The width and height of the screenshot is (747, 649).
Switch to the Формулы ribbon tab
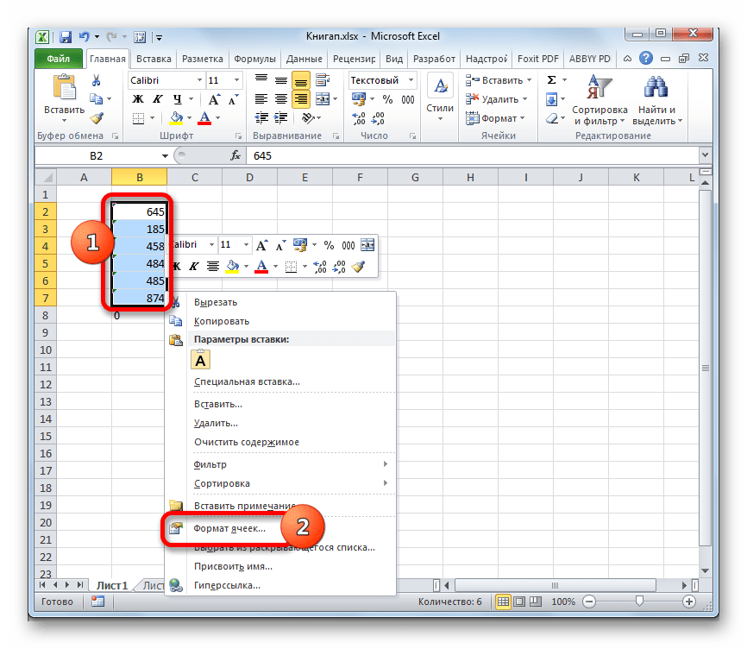[x=254, y=59]
